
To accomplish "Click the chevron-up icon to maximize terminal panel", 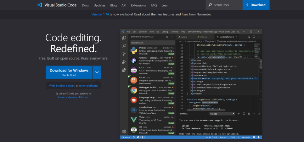I will coord(254,114).
